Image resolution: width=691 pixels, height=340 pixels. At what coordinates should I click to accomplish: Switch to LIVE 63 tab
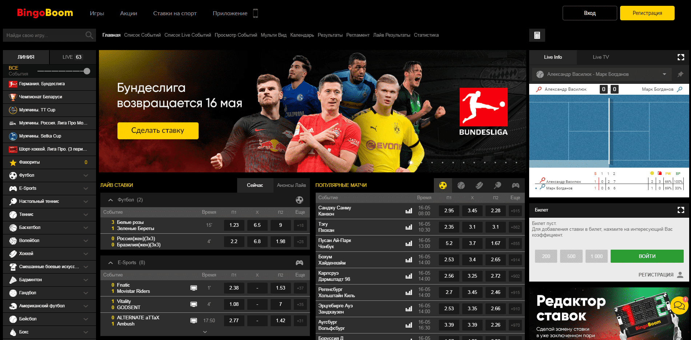(73, 57)
